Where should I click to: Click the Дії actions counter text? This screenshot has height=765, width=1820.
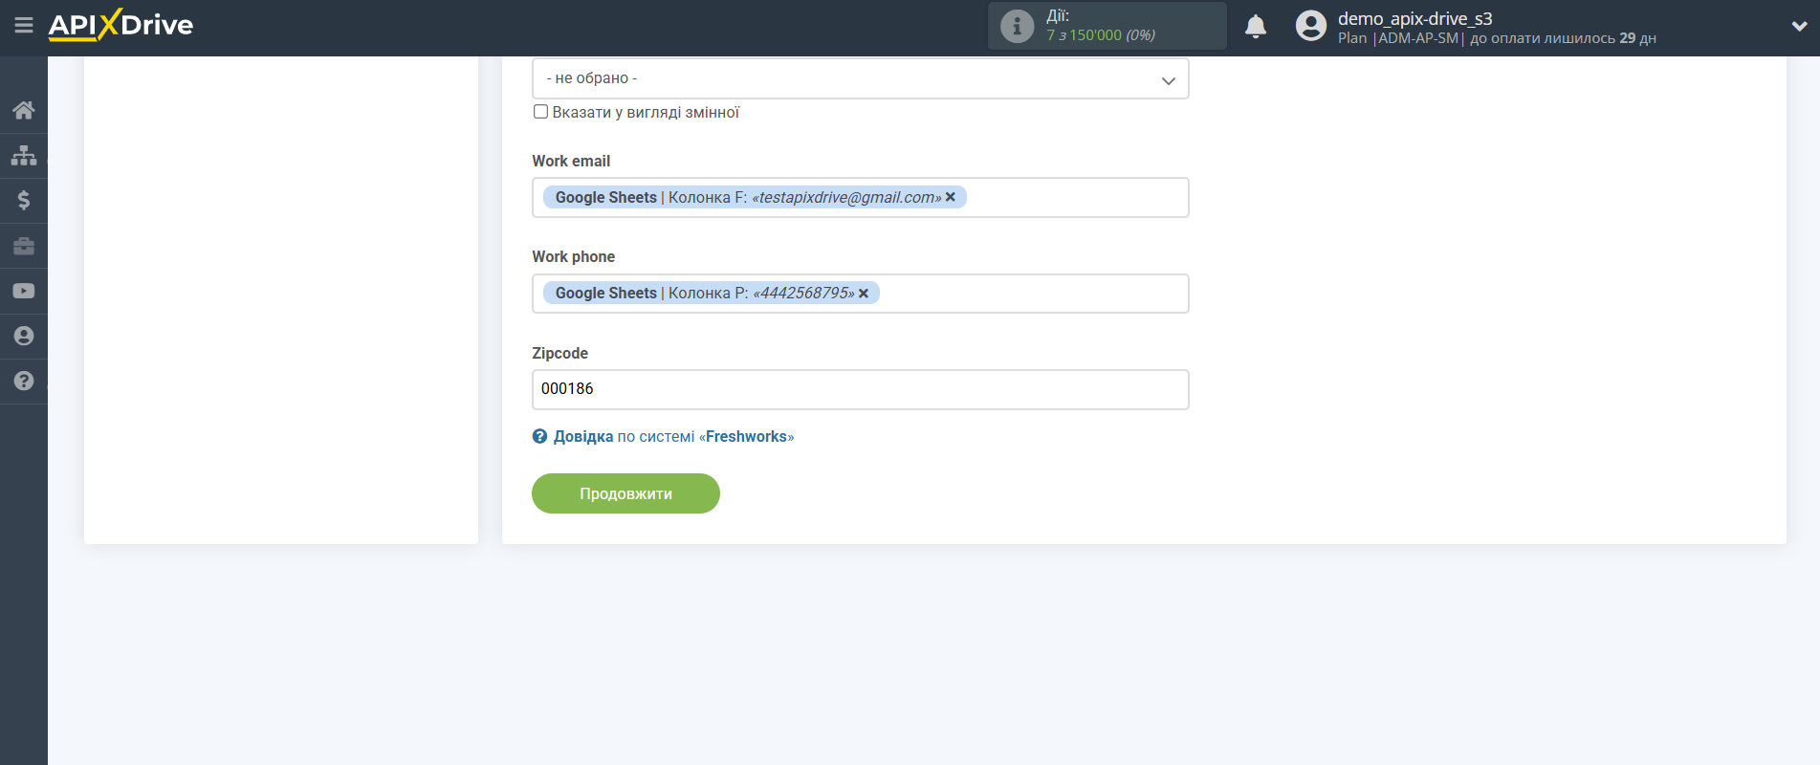1101,26
